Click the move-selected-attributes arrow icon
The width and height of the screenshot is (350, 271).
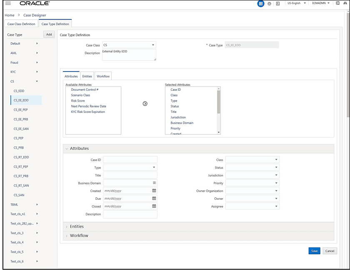pos(145,104)
